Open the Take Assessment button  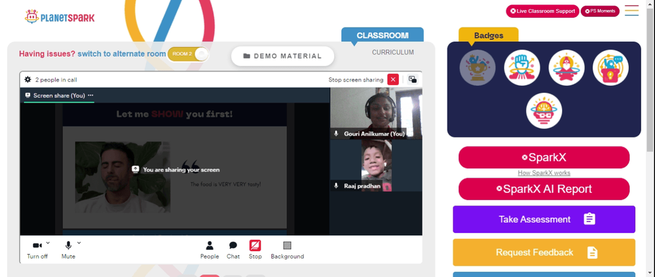click(544, 219)
